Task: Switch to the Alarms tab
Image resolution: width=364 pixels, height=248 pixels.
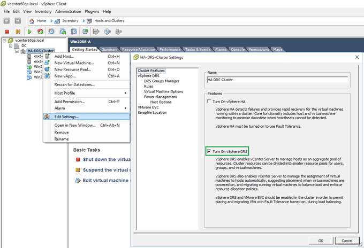Action: [221, 49]
